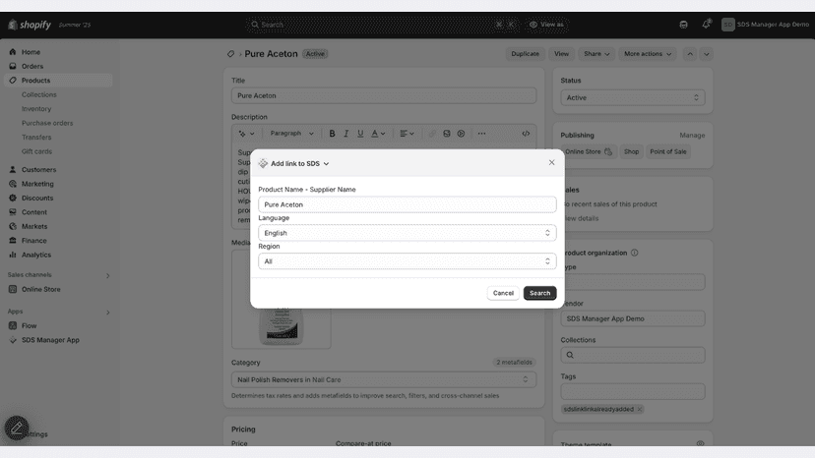Click the top search bar
Viewport: 815px width, 458px height.
coord(383,25)
